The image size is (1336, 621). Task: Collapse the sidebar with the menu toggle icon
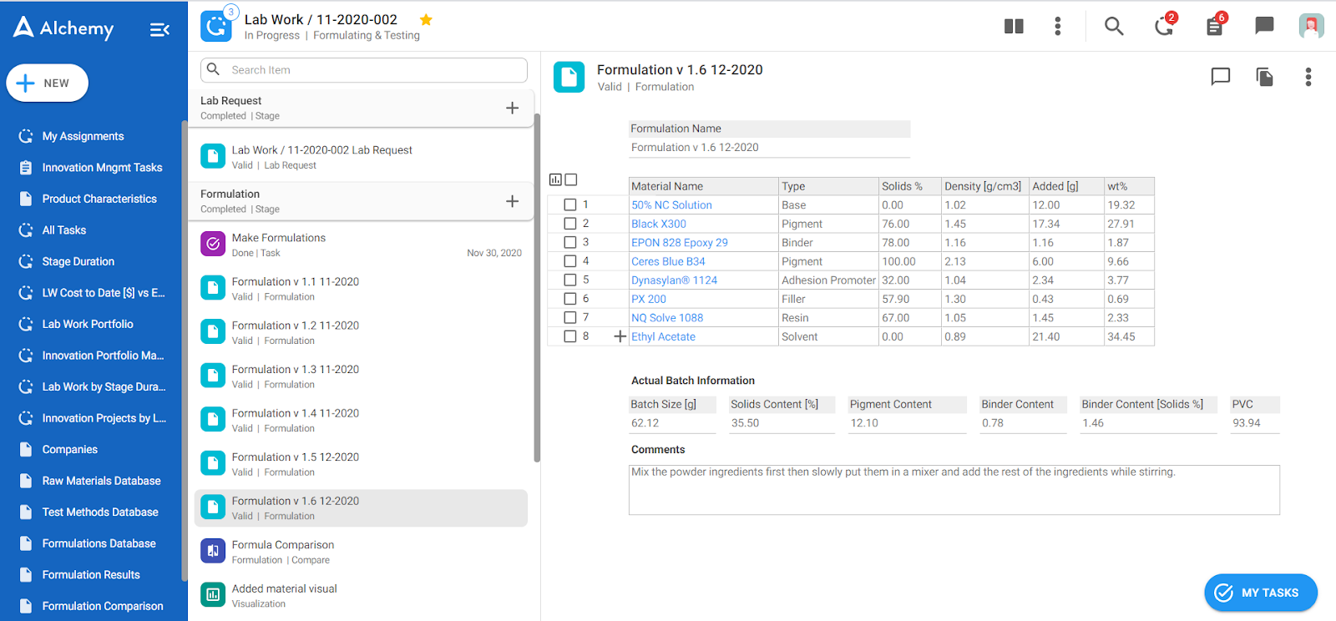pos(159,30)
